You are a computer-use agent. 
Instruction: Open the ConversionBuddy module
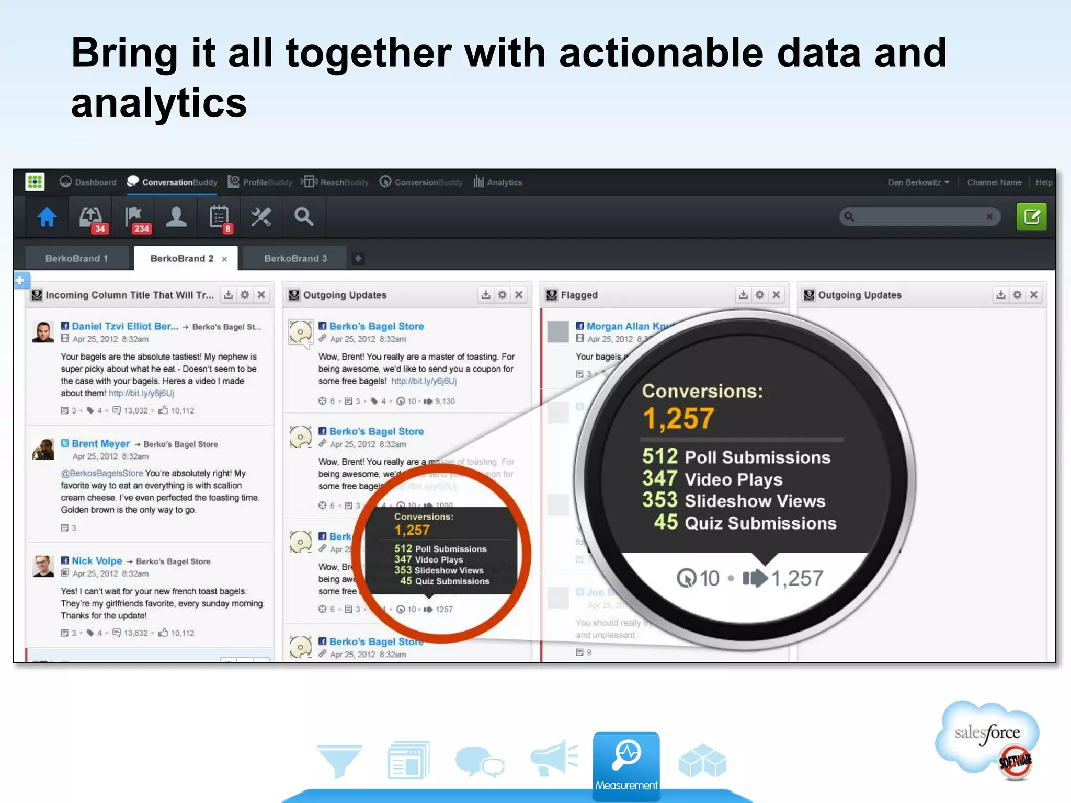point(421,182)
